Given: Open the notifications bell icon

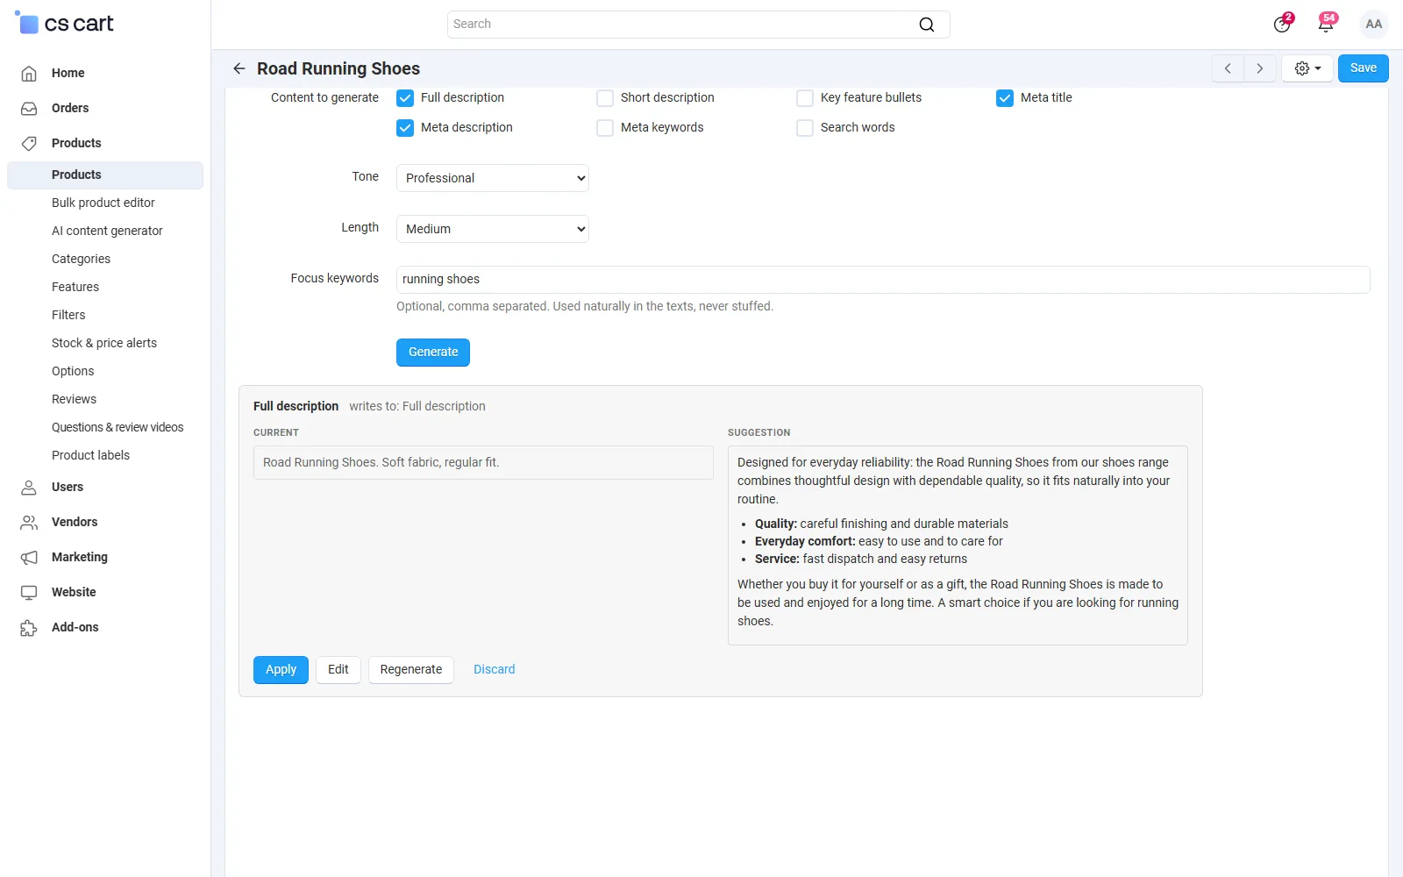Looking at the screenshot, I should coord(1326,24).
